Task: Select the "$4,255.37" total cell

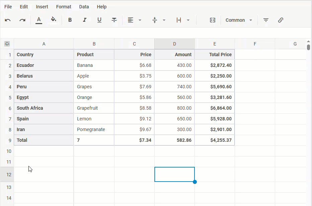Action: 215,140
